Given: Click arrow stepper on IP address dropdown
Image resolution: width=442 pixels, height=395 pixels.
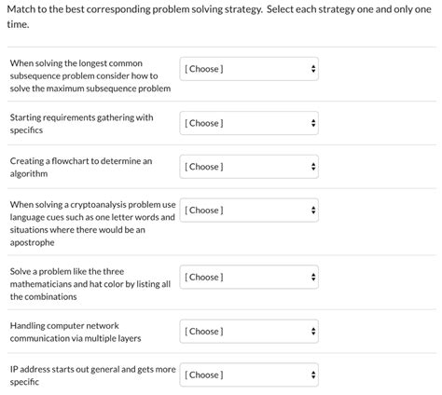Looking at the screenshot, I should 313,375.
